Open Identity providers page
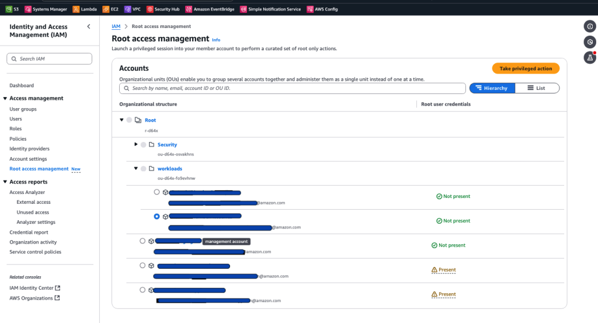Viewport: 598px width, 323px height. (x=29, y=149)
